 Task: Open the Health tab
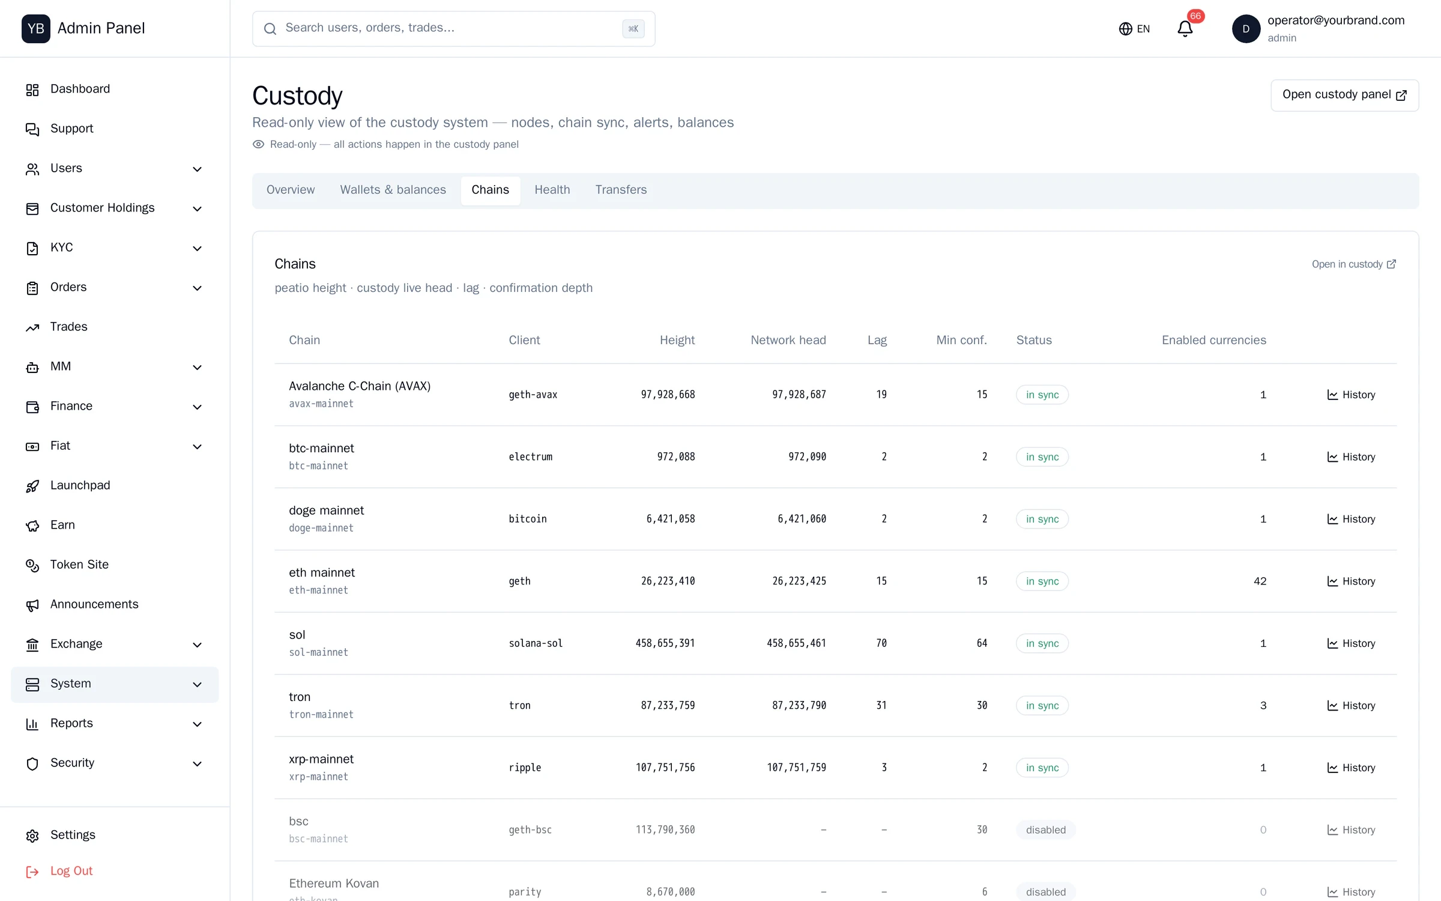click(x=552, y=190)
